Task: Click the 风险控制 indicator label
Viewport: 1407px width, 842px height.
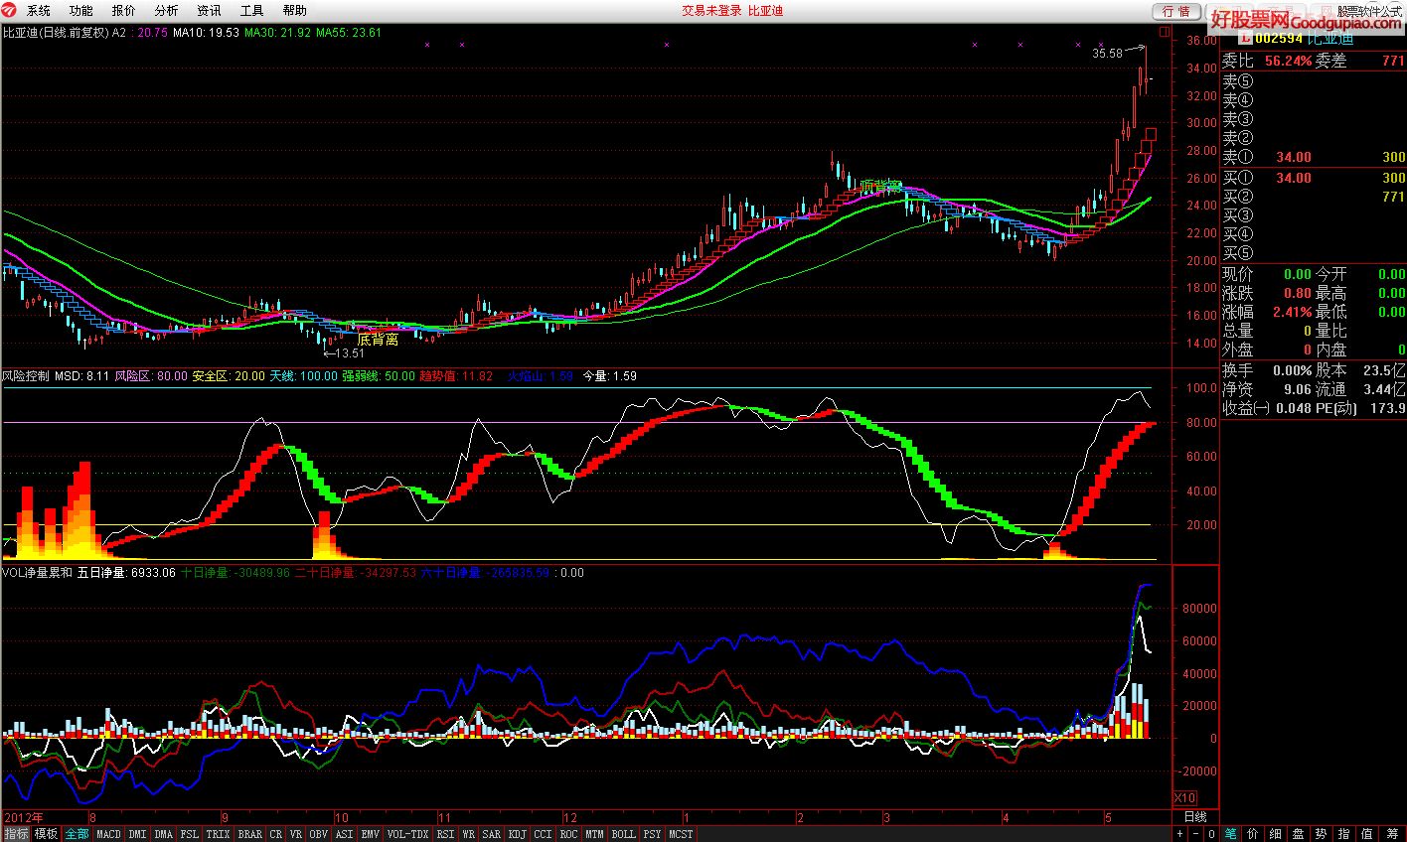Action: [x=26, y=376]
